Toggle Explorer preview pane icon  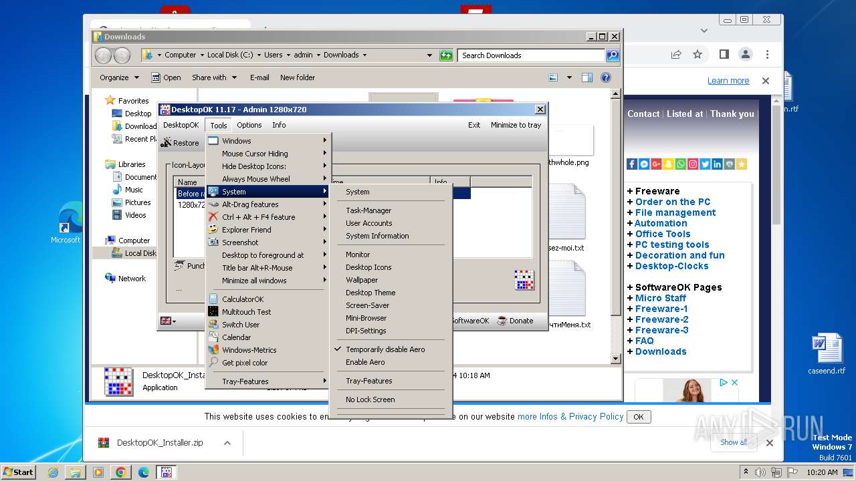(x=586, y=77)
